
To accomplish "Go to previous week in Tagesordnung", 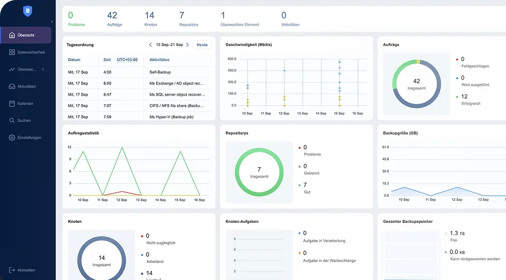I will pos(150,45).
